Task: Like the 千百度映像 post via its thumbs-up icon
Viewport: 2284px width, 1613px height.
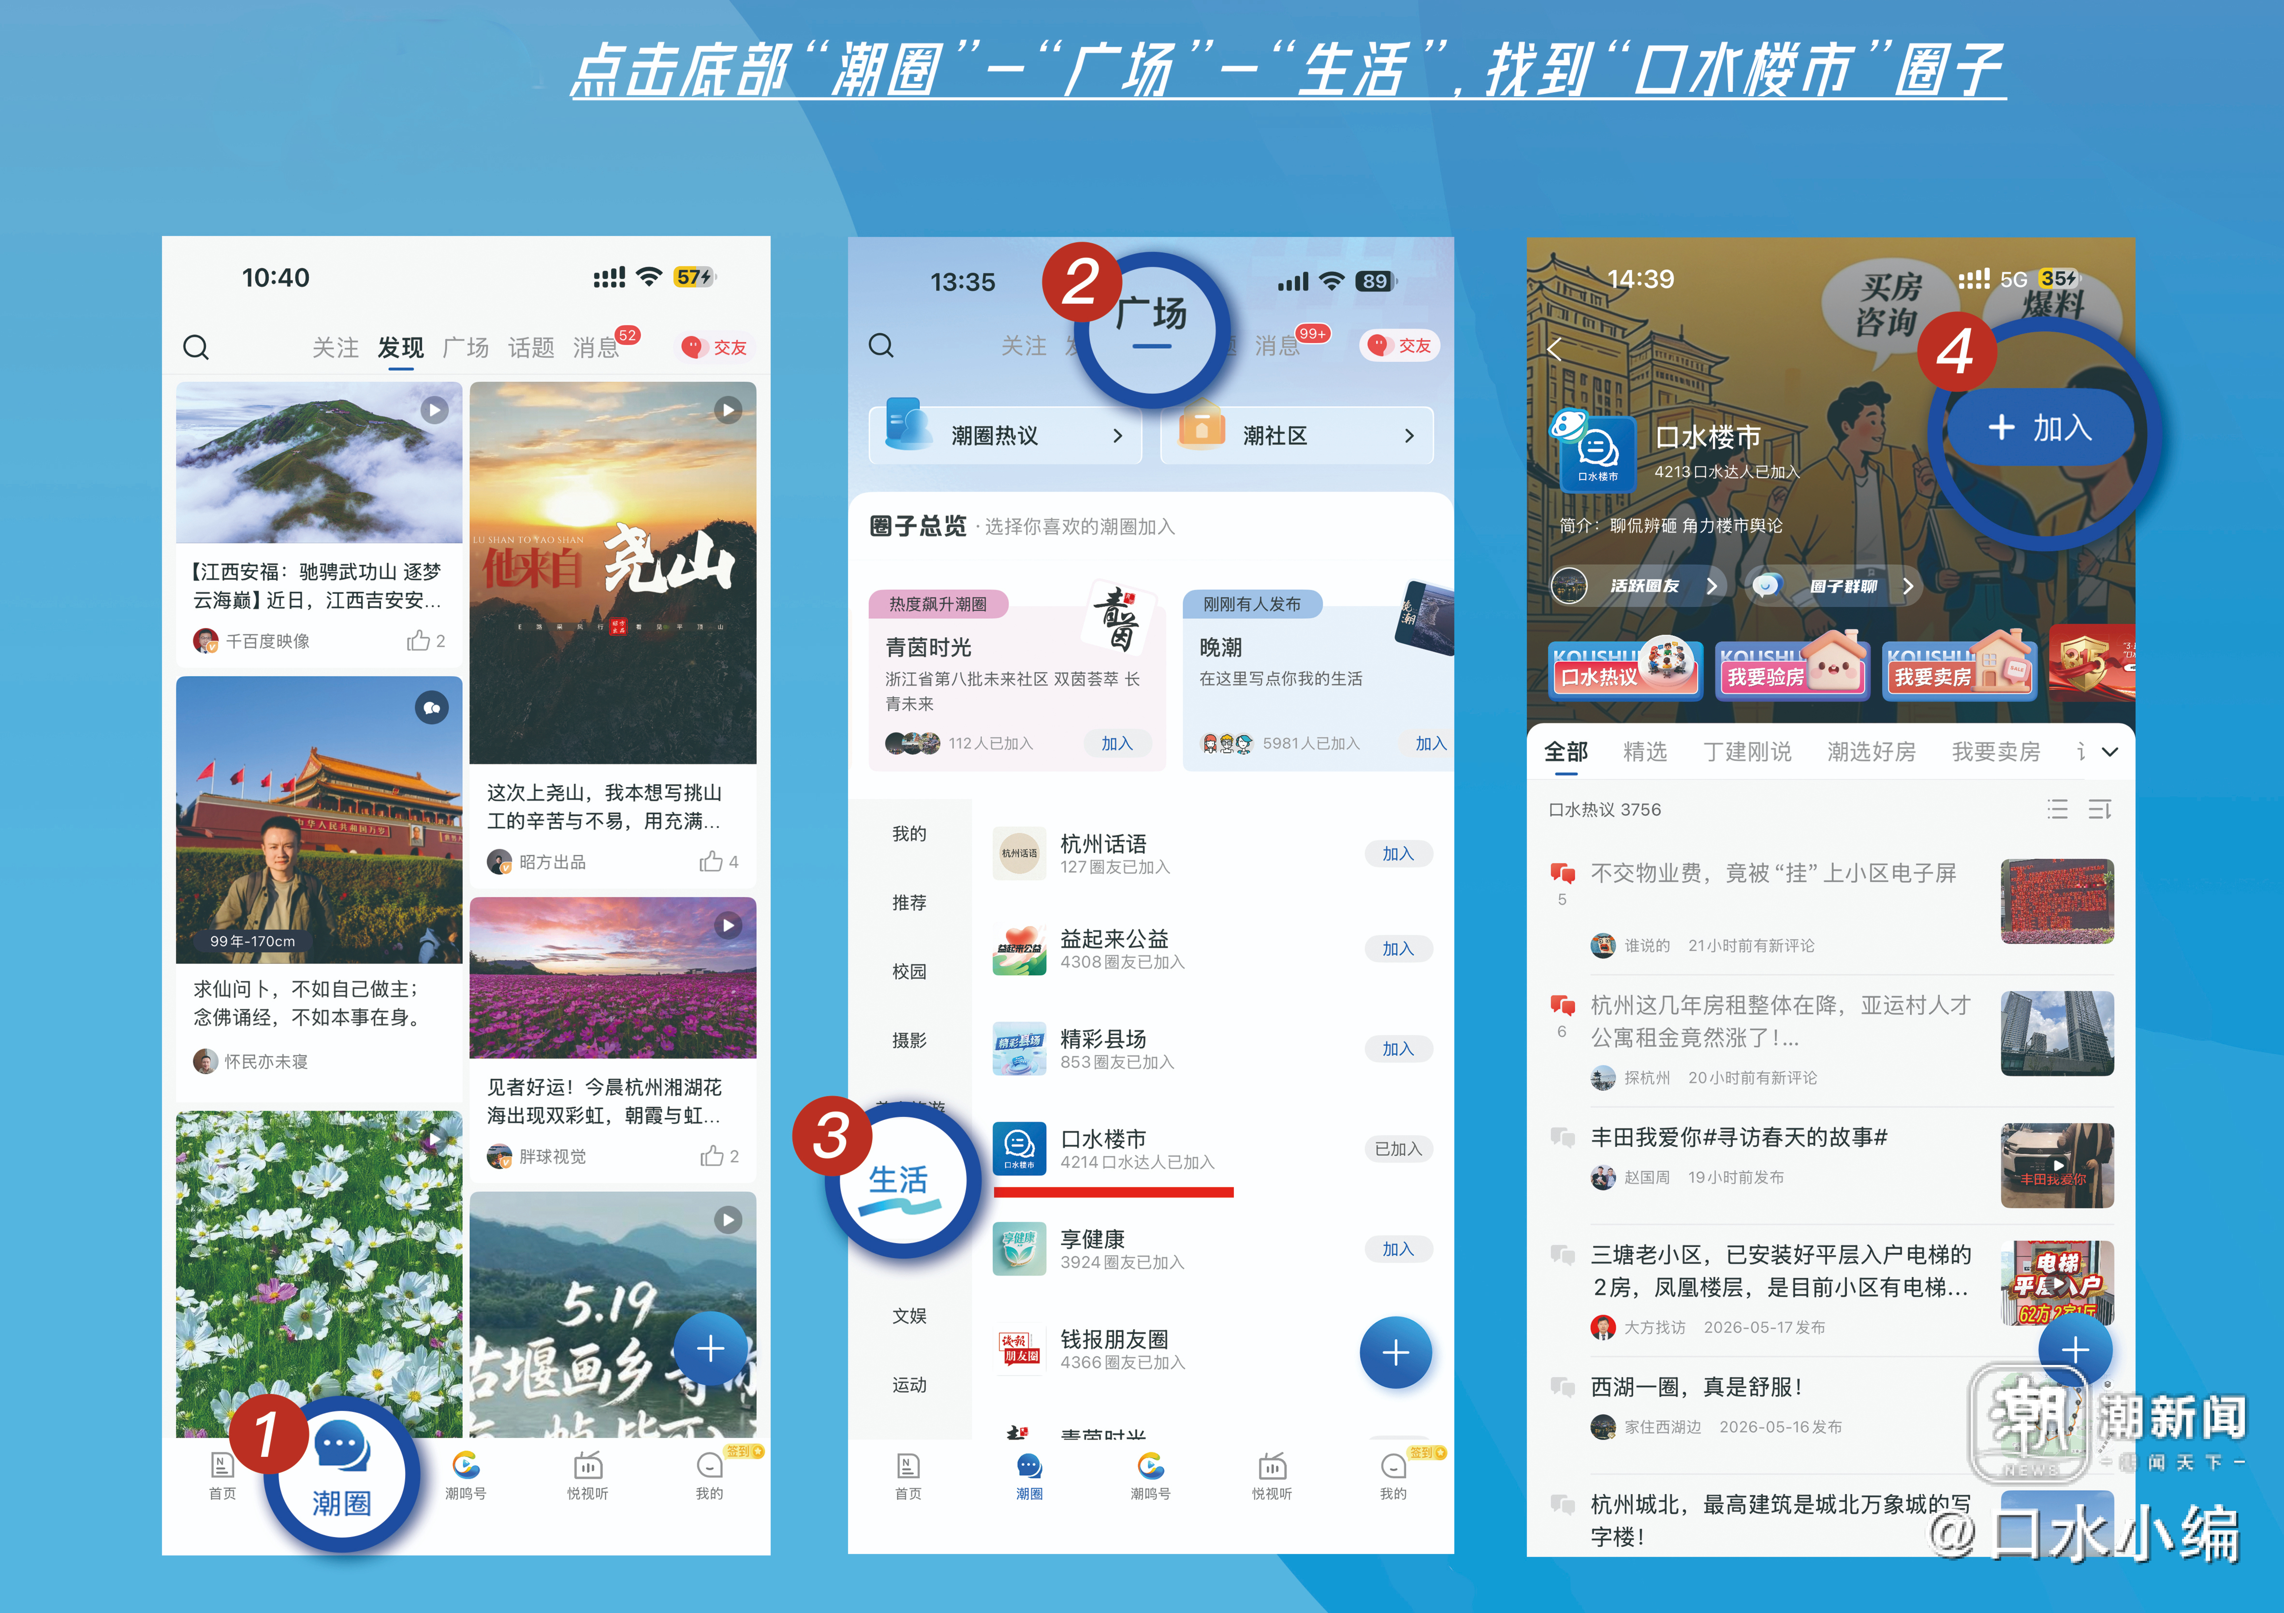Action: click(419, 640)
